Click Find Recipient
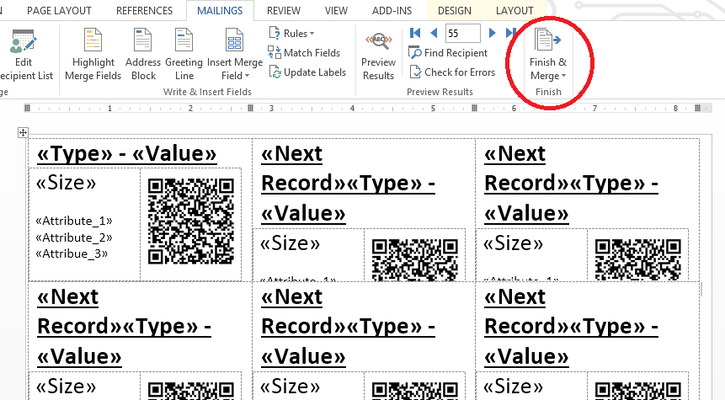Screen dimensions: 725x400 pos(448,53)
